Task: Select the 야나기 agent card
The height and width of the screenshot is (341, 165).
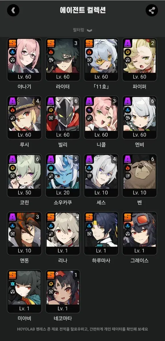Action: click(x=24, y=60)
